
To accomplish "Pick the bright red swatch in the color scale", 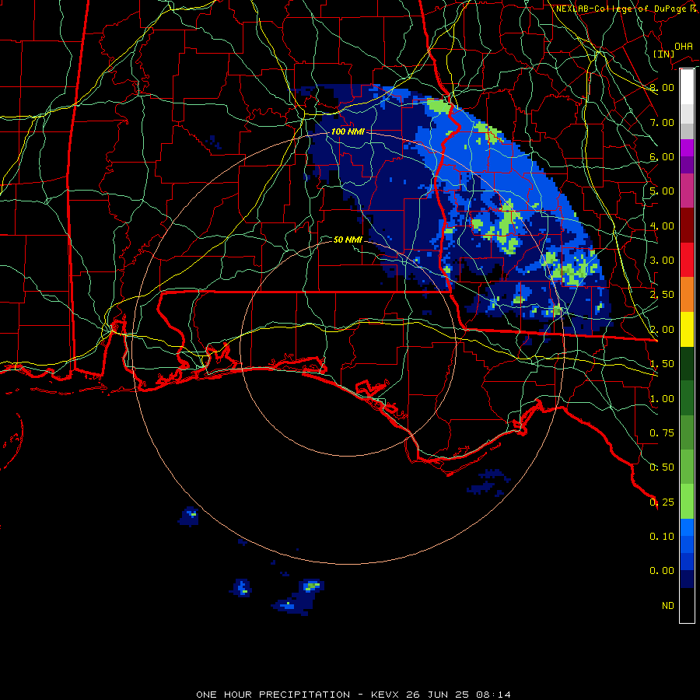I will click(x=687, y=261).
